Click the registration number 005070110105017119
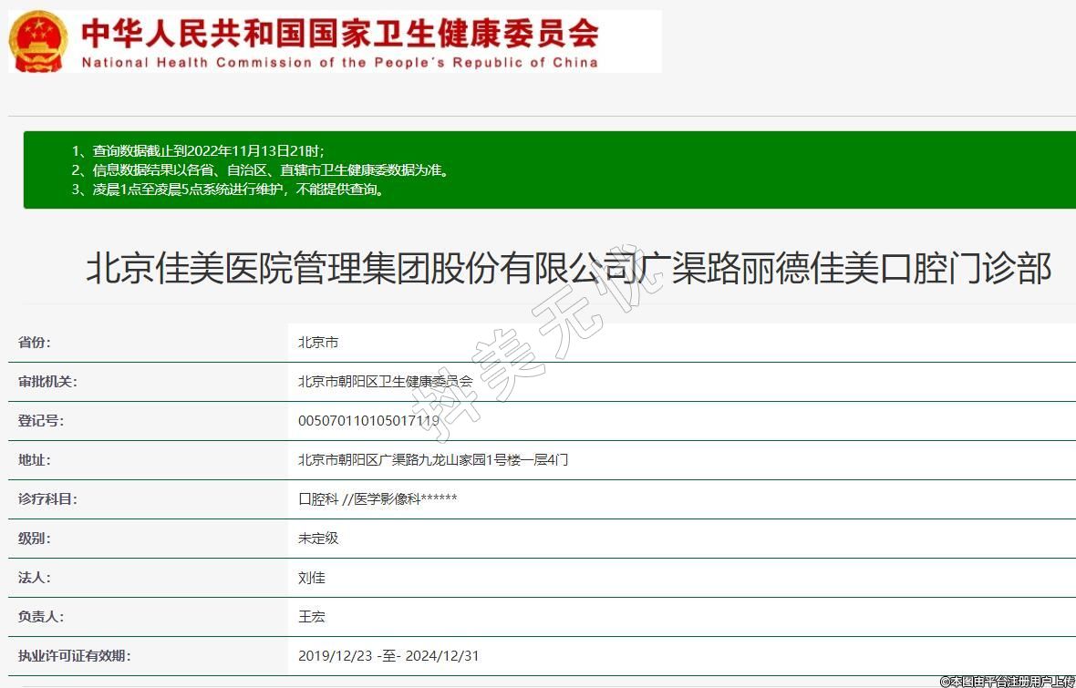Screen dimensions: 1076x688 tap(368, 421)
